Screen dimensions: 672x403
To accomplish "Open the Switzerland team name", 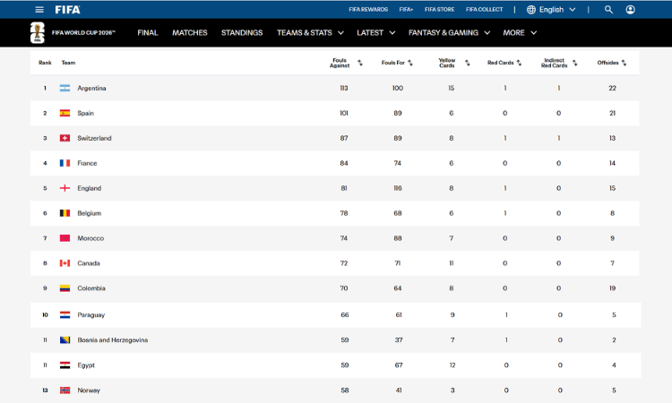I will pos(94,138).
